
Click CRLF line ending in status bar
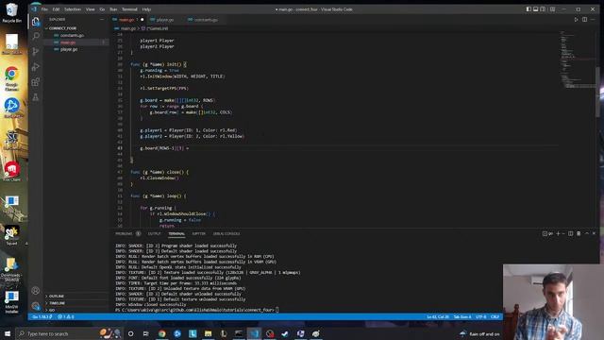pyautogui.click(x=495, y=317)
